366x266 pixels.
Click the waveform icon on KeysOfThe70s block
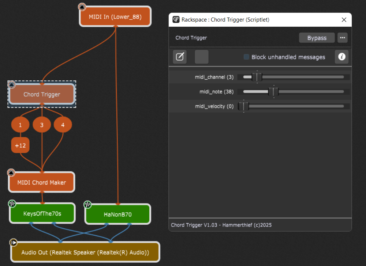12,204
